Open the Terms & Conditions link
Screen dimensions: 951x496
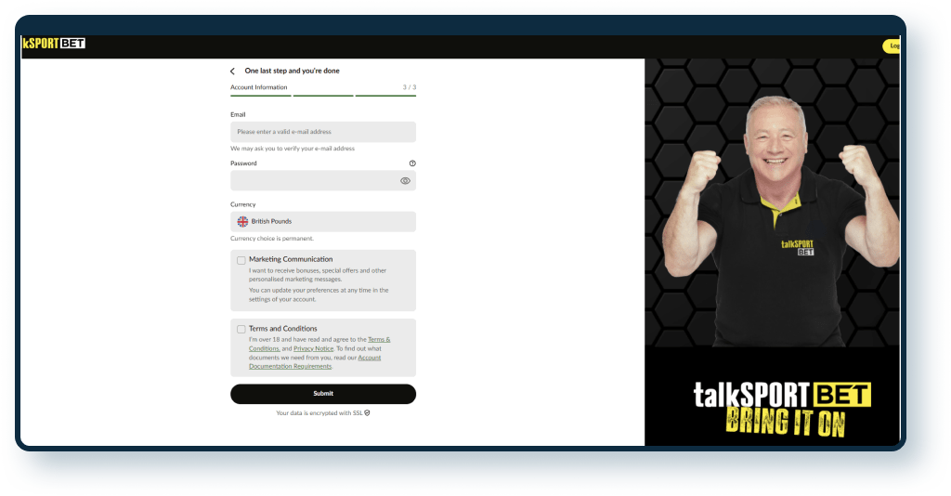click(x=319, y=344)
